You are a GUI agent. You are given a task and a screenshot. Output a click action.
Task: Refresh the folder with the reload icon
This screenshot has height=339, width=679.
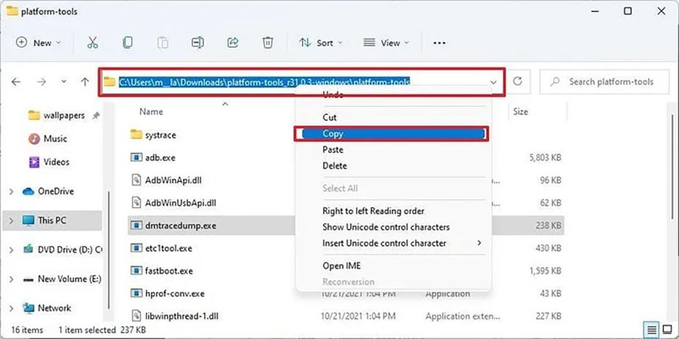click(517, 81)
